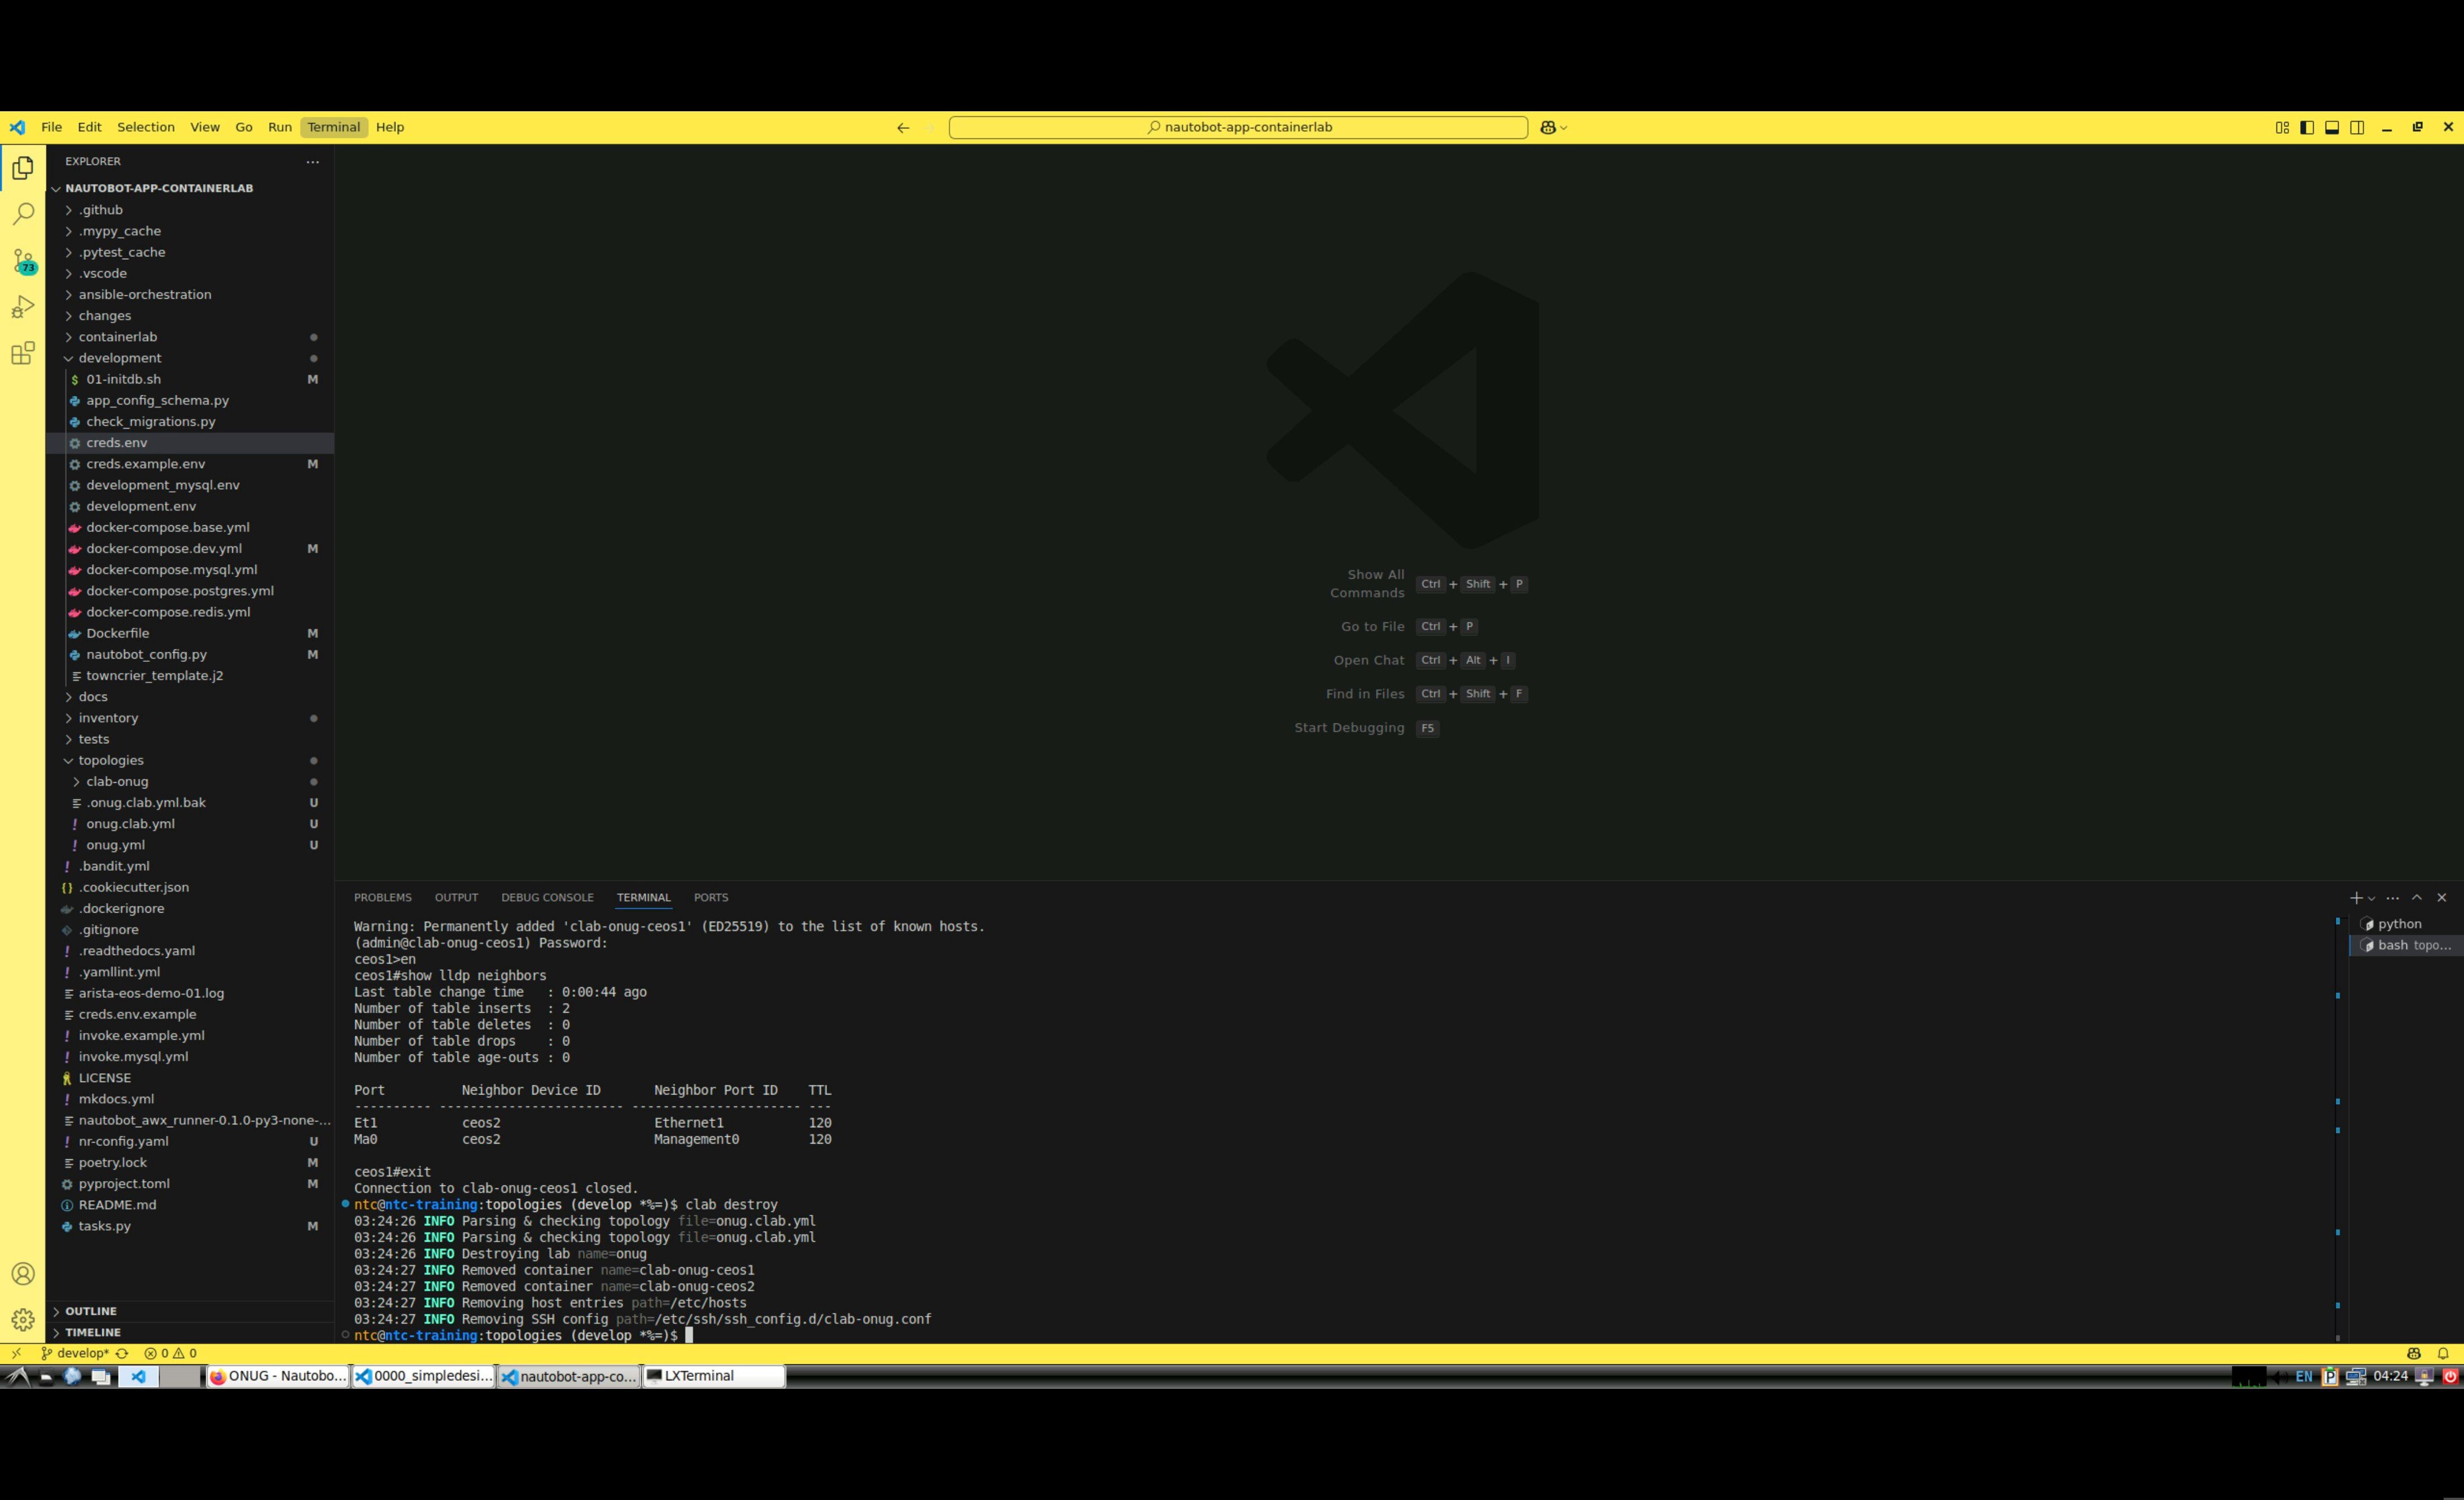Toggle the bottom panel layout button
Image resolution: width=2464 pixels, height=1500 pixels.
(2331, 127)
